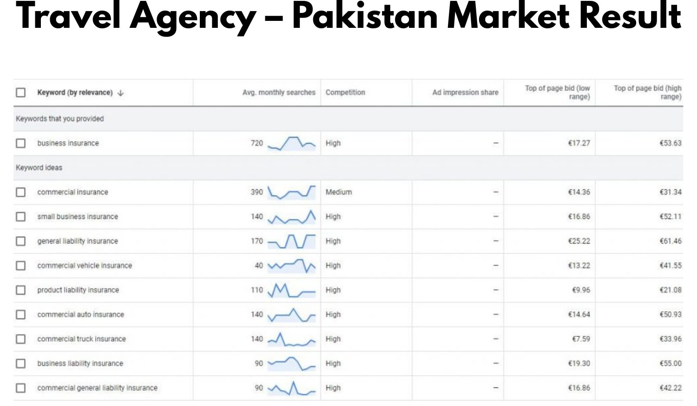
Task: Sort by the Competition column header
Action: tap(346, 92)
